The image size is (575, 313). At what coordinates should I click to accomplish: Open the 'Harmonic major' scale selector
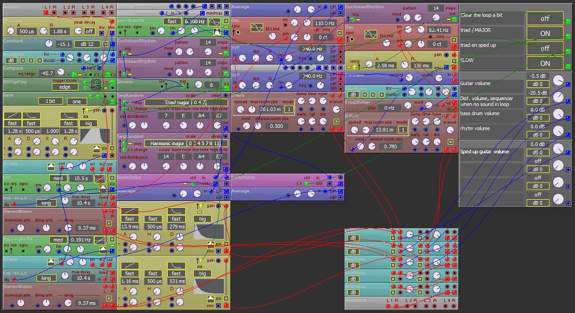point(185,144)
